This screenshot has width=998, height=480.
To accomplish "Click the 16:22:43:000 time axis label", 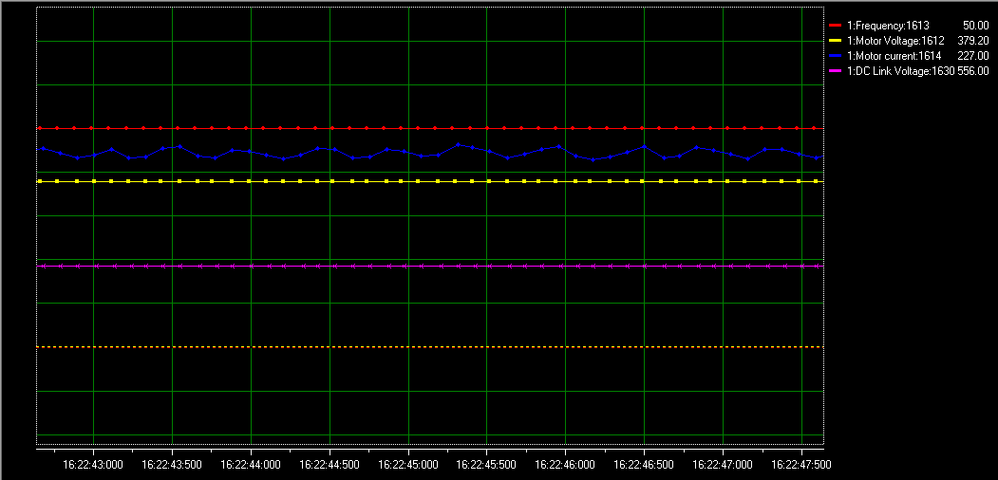I will pos(93,465).
